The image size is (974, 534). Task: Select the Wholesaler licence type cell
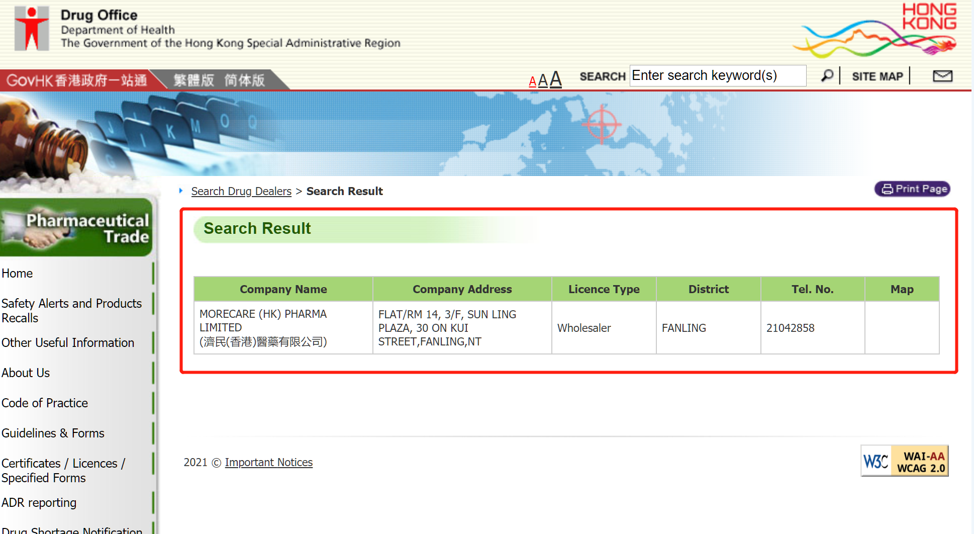pos(604,328)
